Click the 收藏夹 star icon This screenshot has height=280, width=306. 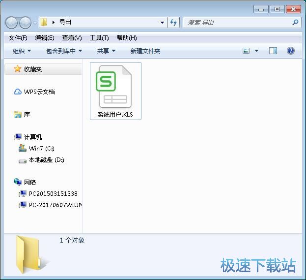[x=17, y=69]
